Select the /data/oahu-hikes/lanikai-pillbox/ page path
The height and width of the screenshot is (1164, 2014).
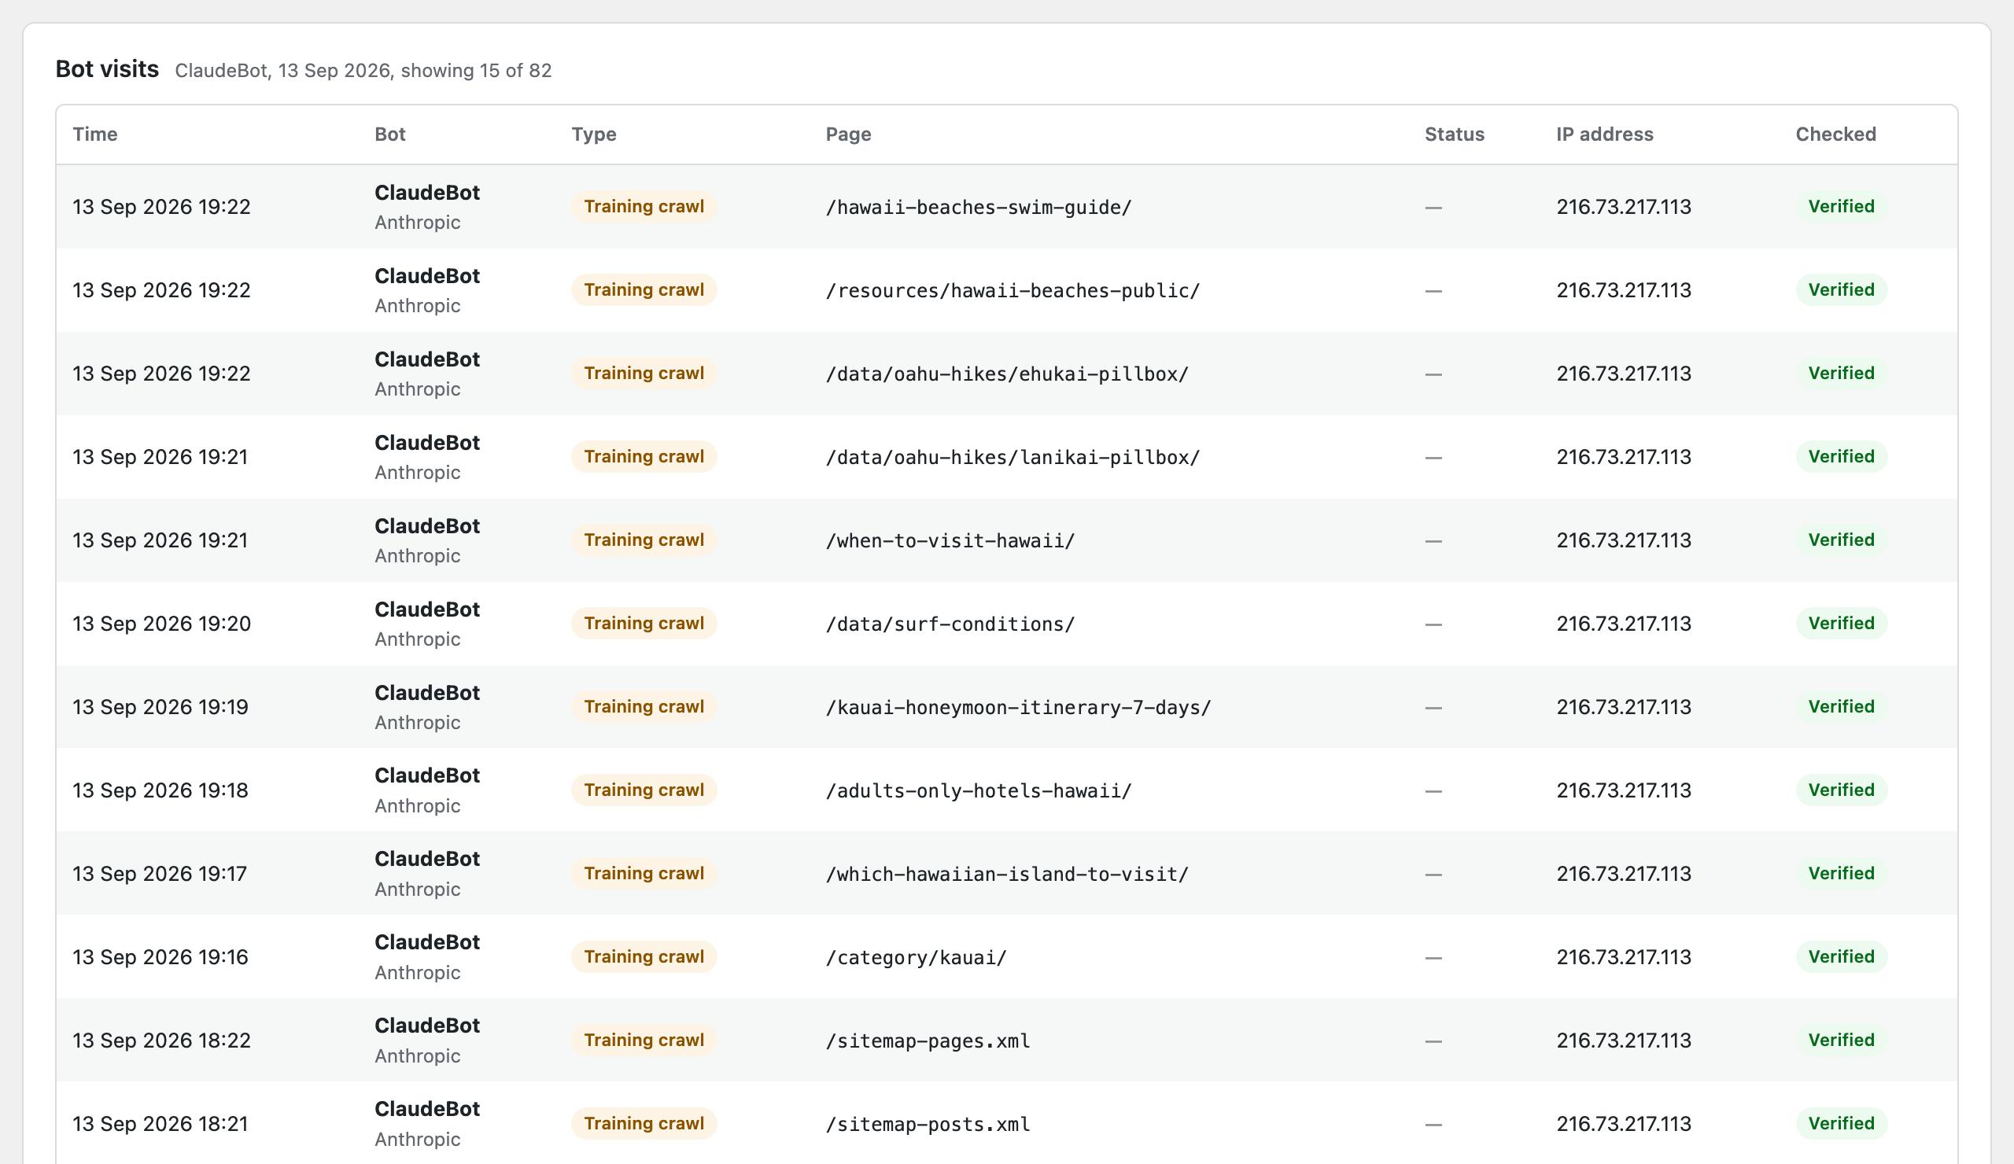coord(1013,458)
